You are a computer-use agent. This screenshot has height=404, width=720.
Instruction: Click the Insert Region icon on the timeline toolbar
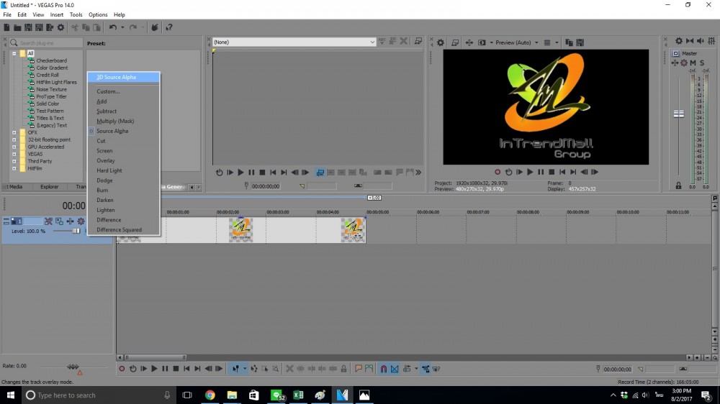coord(369,369)
